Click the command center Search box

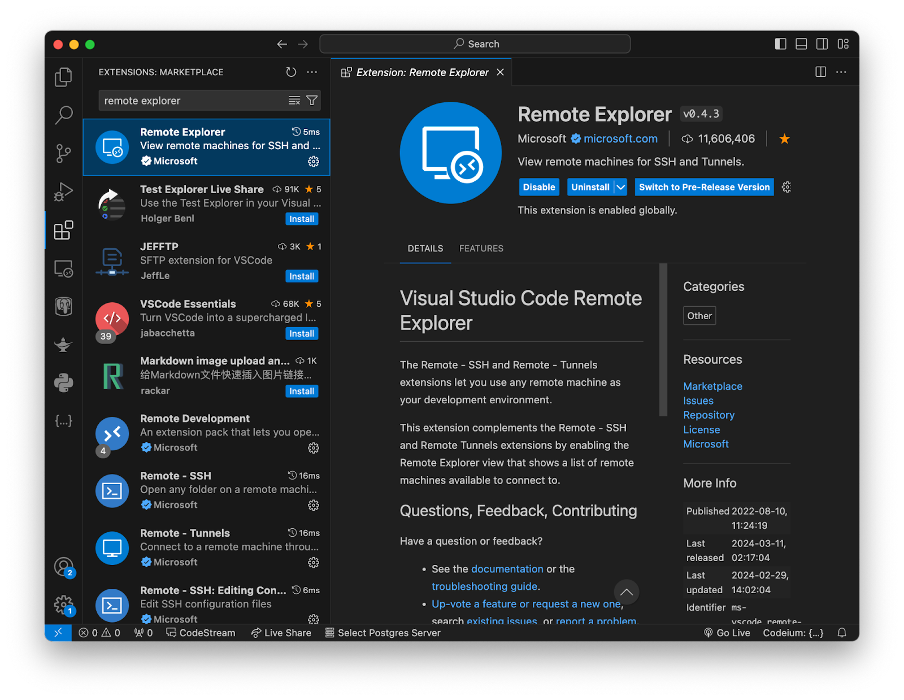point(475,44)
